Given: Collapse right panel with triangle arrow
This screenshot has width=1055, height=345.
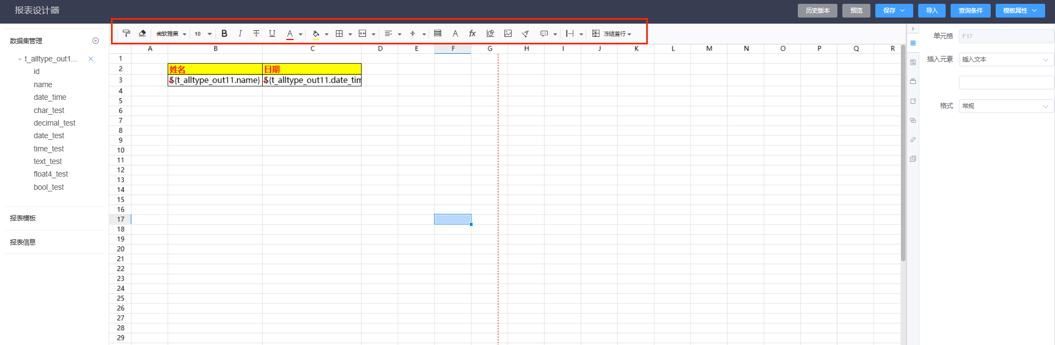Looking at the screenshot, I should click(913, 29).
